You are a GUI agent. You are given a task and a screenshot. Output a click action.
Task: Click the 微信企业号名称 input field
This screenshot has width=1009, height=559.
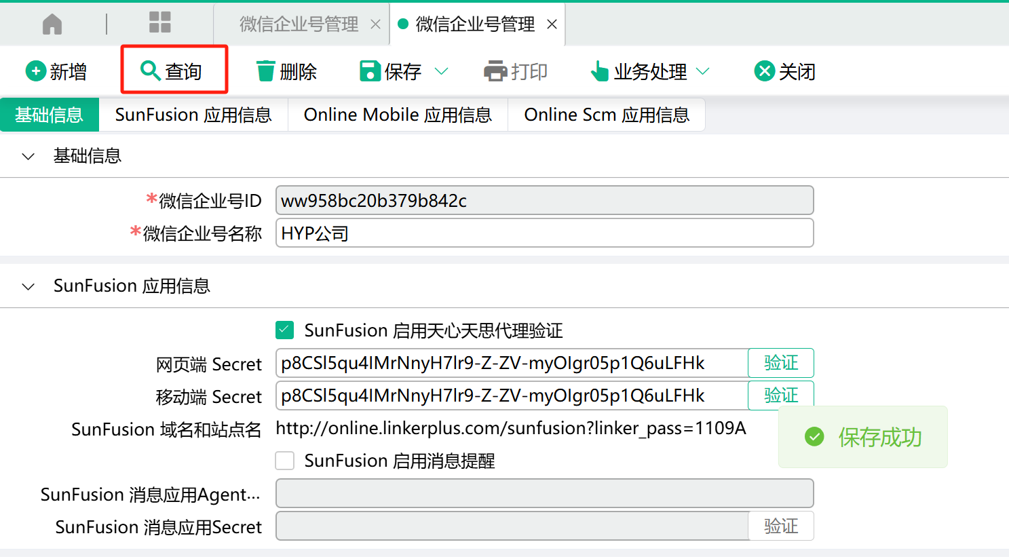tap(544, 233)
